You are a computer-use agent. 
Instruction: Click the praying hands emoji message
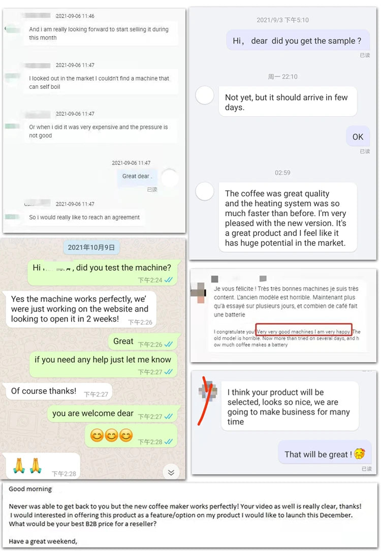(x=41, y=466)
